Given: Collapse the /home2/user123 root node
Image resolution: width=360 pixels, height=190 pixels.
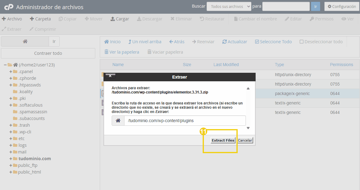Looking at the screenshot, I should tap(5, 65).
